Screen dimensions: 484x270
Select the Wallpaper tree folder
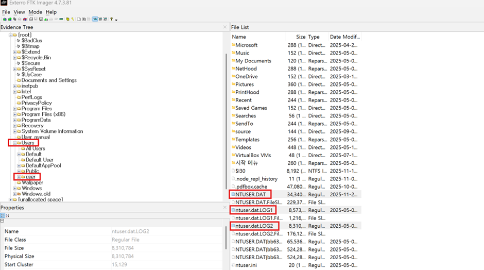(x=32, y=182)
